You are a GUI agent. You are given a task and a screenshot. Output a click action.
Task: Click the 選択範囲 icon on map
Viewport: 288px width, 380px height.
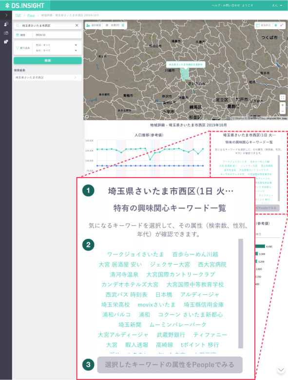pos(88,25)
